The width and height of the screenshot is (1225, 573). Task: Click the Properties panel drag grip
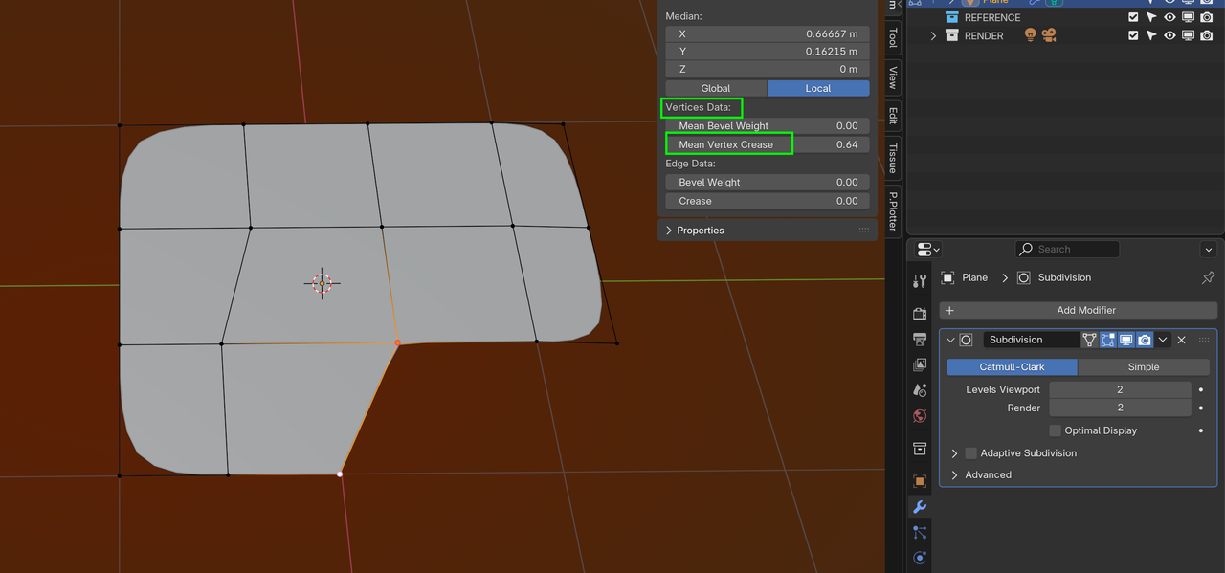863,231
